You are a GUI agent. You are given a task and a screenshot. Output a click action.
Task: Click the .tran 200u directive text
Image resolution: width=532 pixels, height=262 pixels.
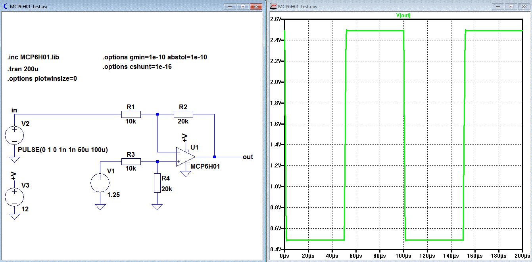coord(23,69)
